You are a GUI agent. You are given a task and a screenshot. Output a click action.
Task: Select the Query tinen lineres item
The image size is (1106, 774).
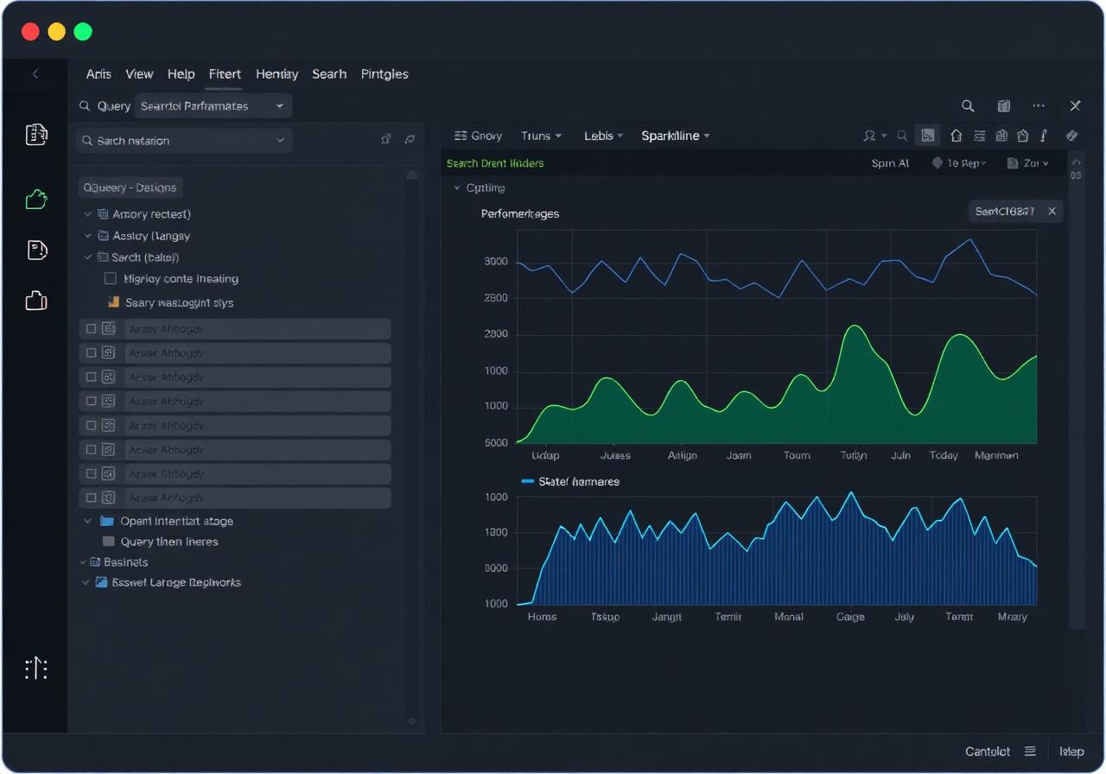169,542
